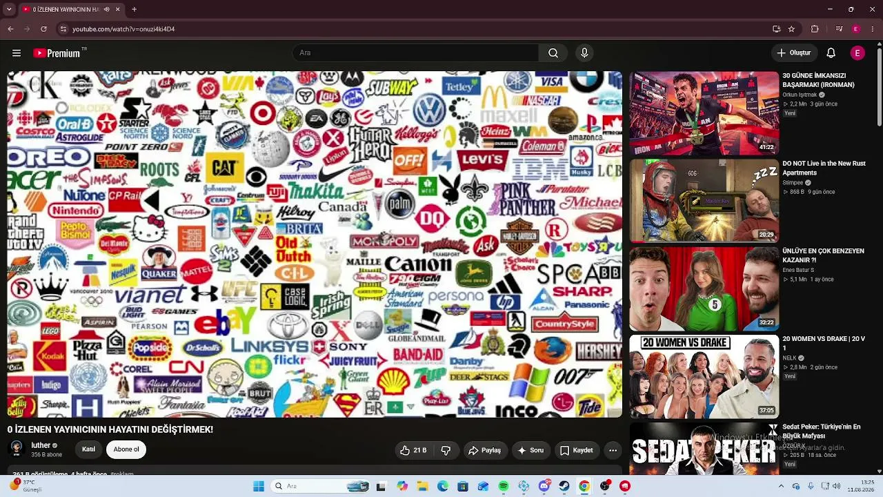Screen dimensions: 883x497
Task: Like the video (21 B)
Action: point(413,451)
